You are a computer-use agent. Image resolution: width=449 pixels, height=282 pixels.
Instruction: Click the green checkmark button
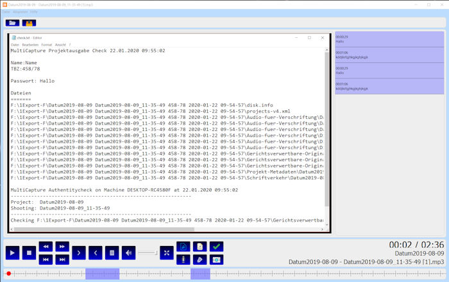(x=216, y=246)
